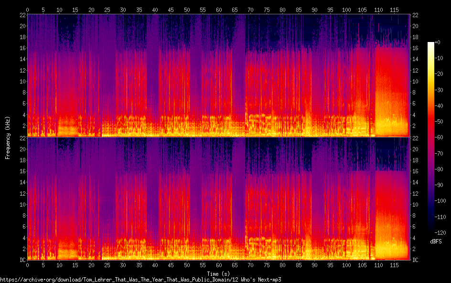Click the 60 second tick on the top time axis

219,10
